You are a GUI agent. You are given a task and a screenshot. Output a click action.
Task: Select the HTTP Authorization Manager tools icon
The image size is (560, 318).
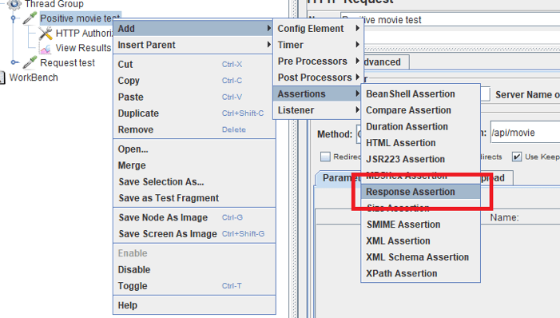[x=46, y=34]
